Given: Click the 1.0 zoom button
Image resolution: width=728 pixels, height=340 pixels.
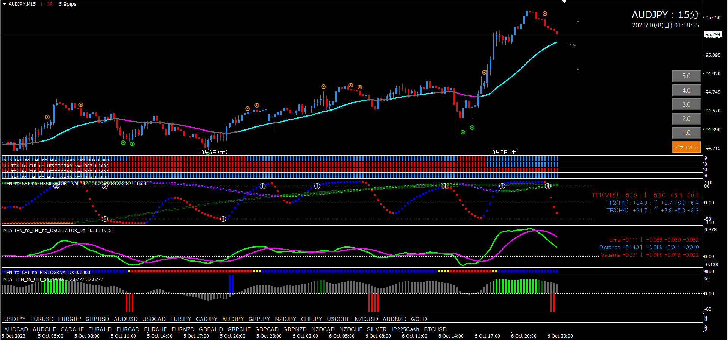Looking at the screenshot, I should coord(686,133).
